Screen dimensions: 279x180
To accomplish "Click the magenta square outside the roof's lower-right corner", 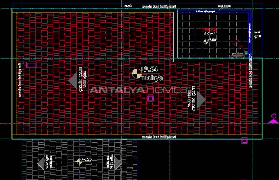I will [x=245, y=141].
